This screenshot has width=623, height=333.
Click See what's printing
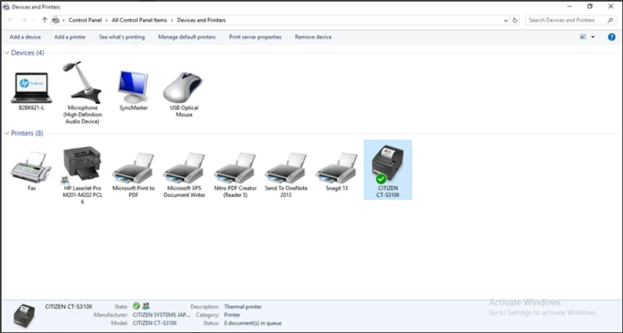tap(122, 37)
